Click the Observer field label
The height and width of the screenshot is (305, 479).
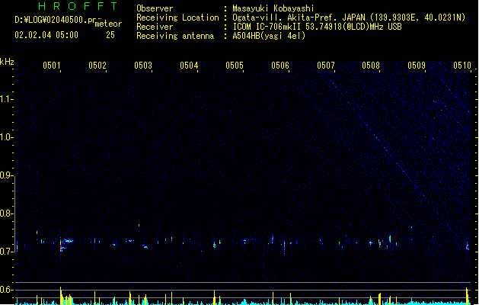pos(155,8)
